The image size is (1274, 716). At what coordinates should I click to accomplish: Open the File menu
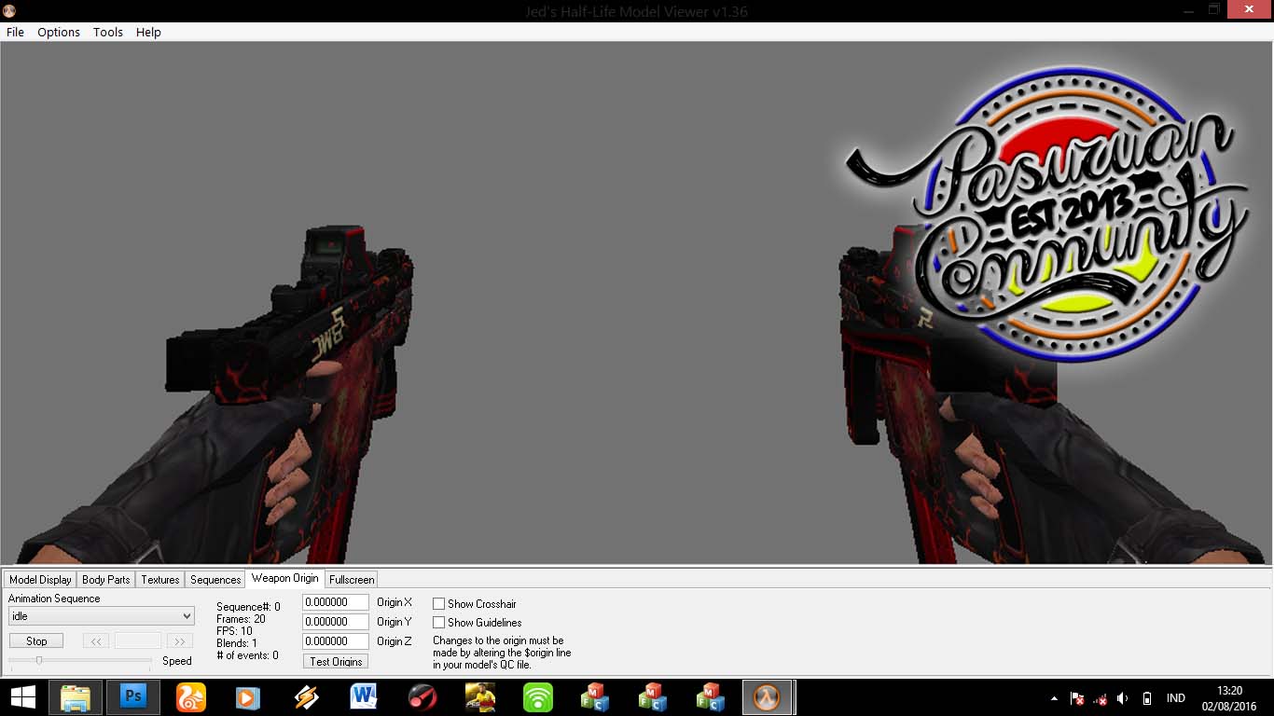(15, 32)
